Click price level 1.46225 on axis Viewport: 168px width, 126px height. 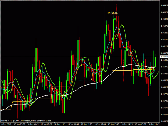click(x=164, y=33)
